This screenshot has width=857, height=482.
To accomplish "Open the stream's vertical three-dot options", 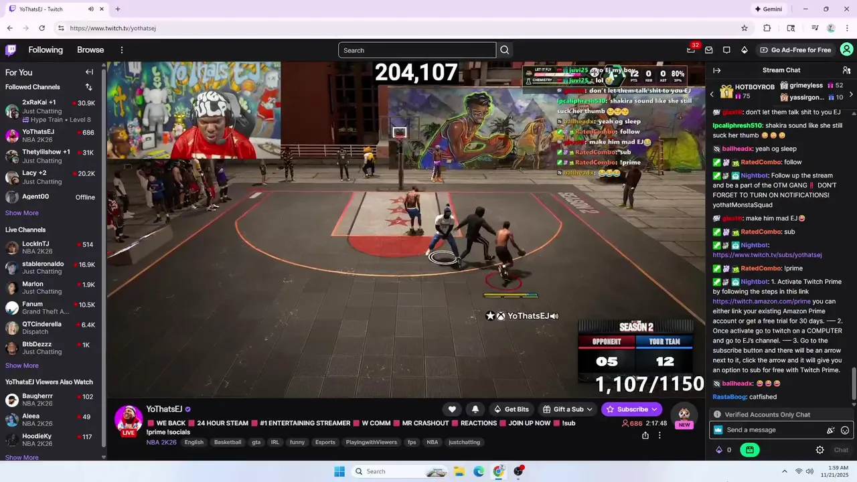I will 659,435.
